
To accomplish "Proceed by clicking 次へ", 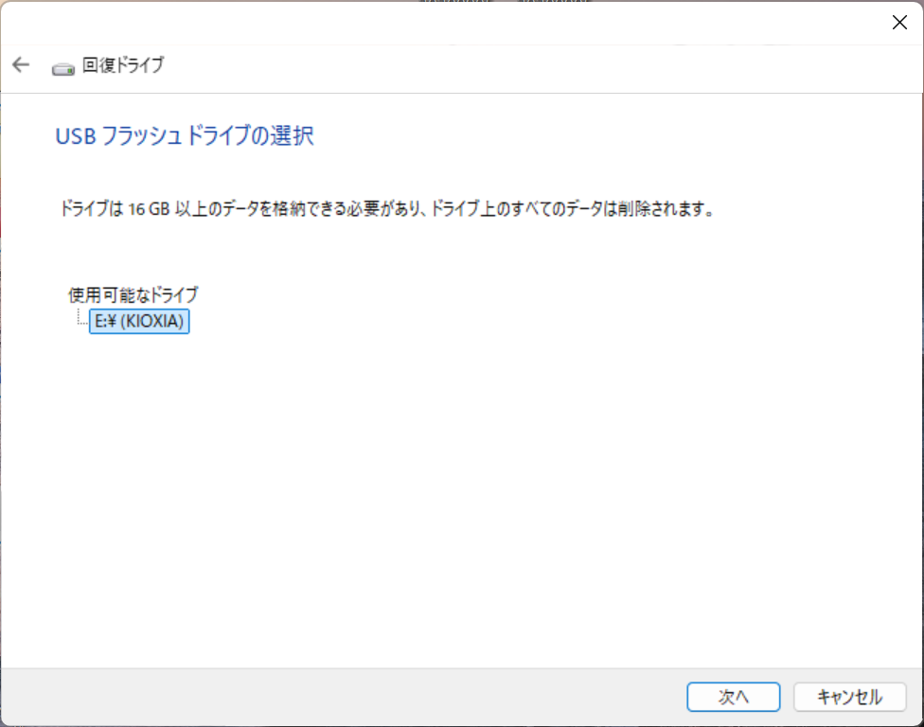I will tap(734, 697).
